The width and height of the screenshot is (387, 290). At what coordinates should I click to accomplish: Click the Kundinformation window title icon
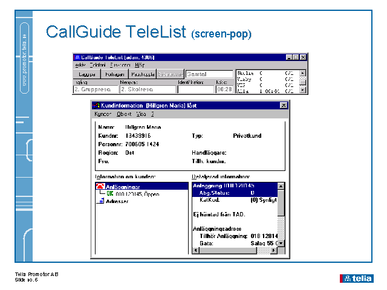[96, 106]
